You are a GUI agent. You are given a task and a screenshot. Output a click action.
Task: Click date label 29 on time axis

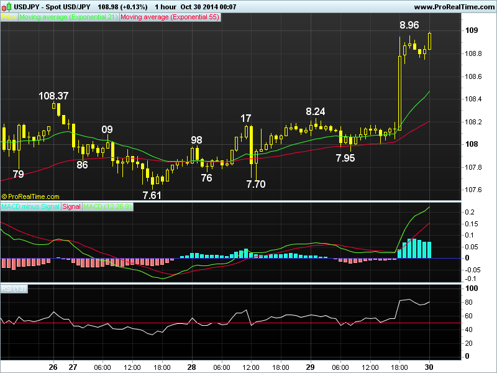(310, 367)
